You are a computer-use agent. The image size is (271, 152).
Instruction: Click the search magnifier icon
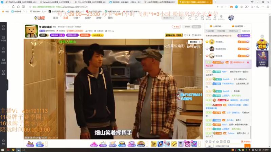(181, 18)
